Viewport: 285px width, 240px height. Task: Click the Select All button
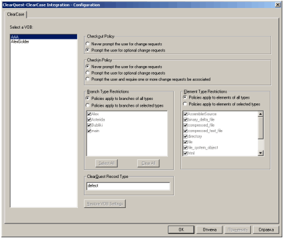(x=107, y=163)
